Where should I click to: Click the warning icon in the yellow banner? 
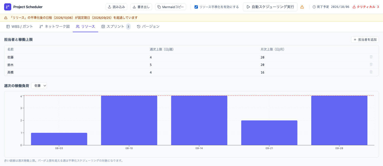click(6, 18)
